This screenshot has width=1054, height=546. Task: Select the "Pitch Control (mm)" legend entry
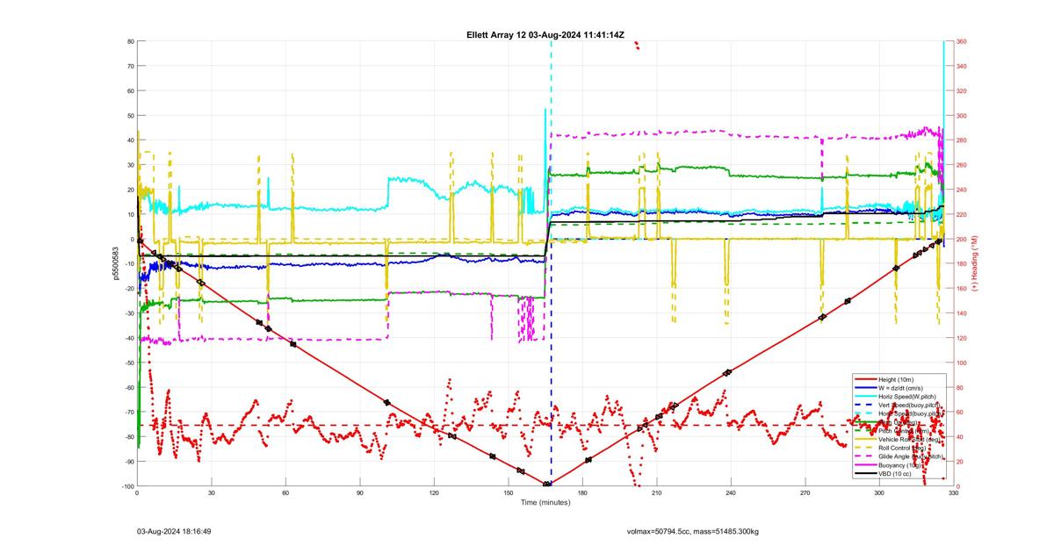pos(905,430)
